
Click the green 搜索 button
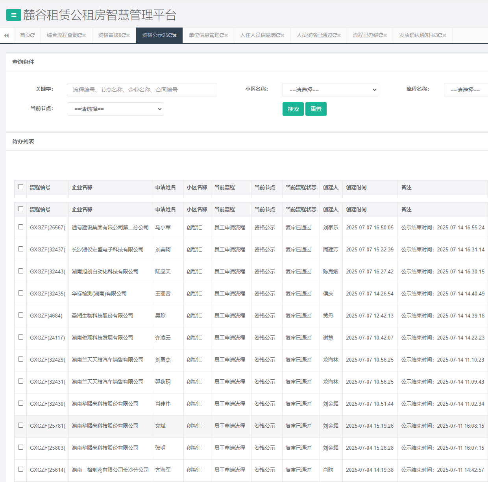[293, 109]
